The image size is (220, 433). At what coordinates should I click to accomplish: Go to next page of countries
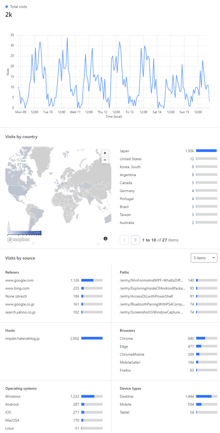tap(136, 240)
